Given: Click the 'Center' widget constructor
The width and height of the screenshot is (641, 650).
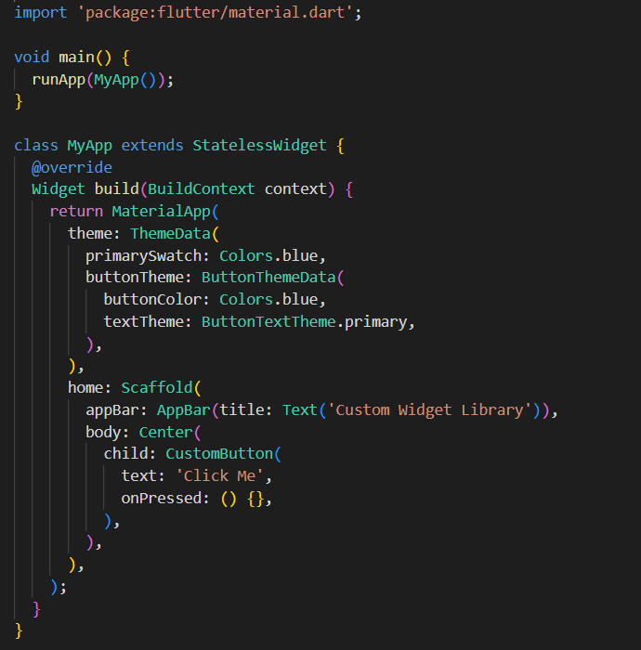Looking at the screenshot, I should tap(166, 433).
